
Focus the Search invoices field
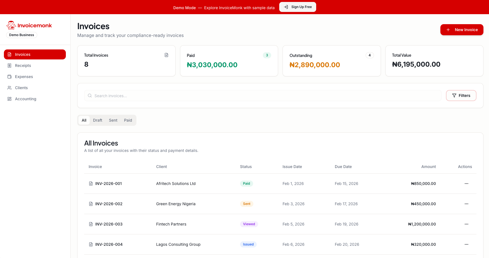(x=263, y=96)
